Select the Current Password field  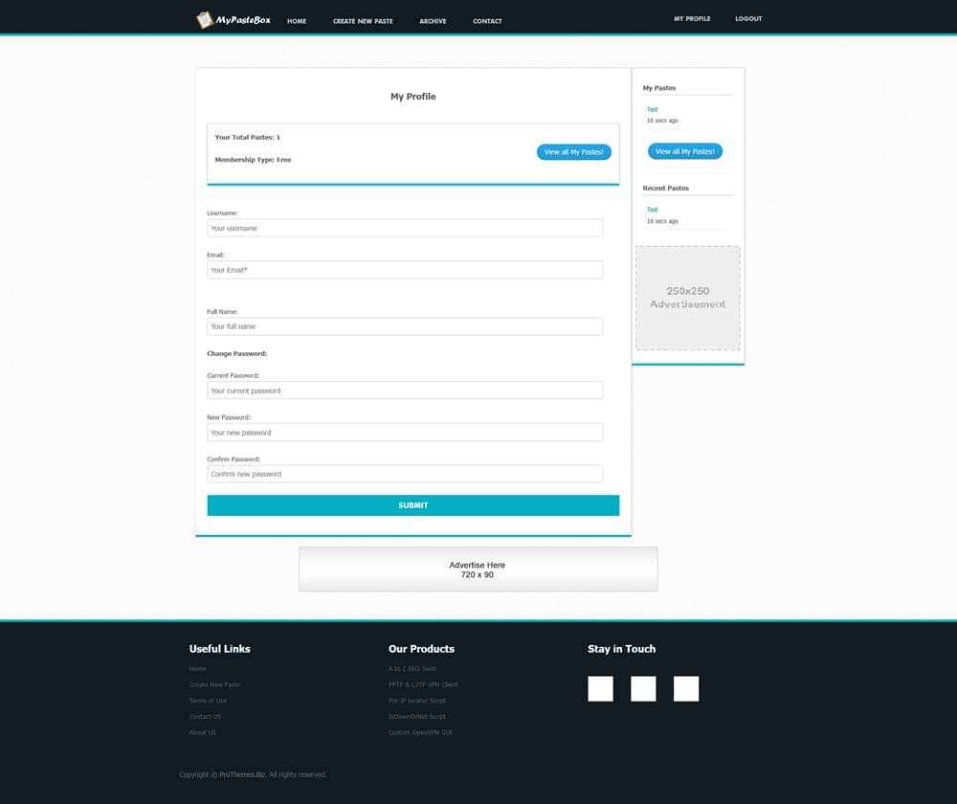(x=405, y=391)
